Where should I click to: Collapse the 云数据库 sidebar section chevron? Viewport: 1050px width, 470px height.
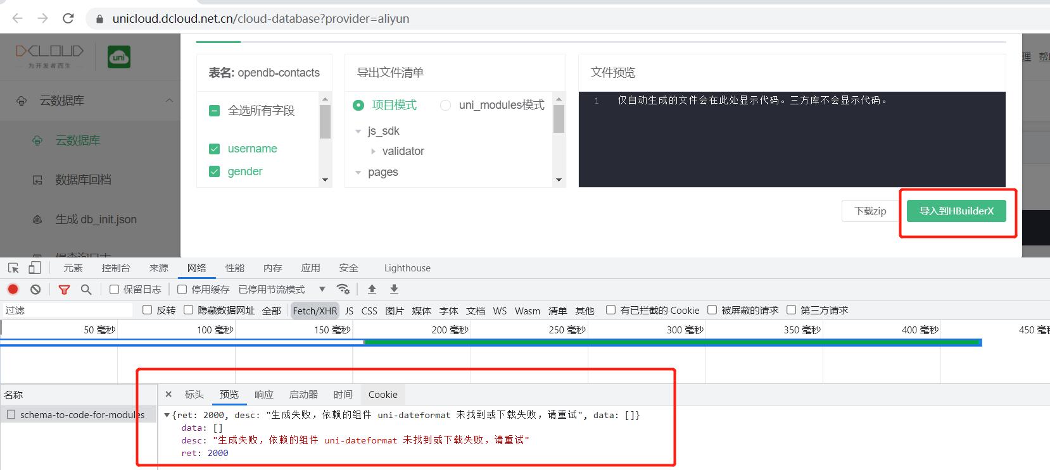(x=169, y=101)
